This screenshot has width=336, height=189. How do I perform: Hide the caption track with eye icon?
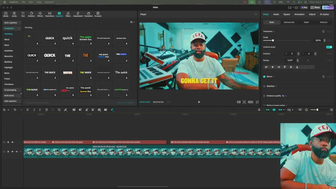[12, 142]
